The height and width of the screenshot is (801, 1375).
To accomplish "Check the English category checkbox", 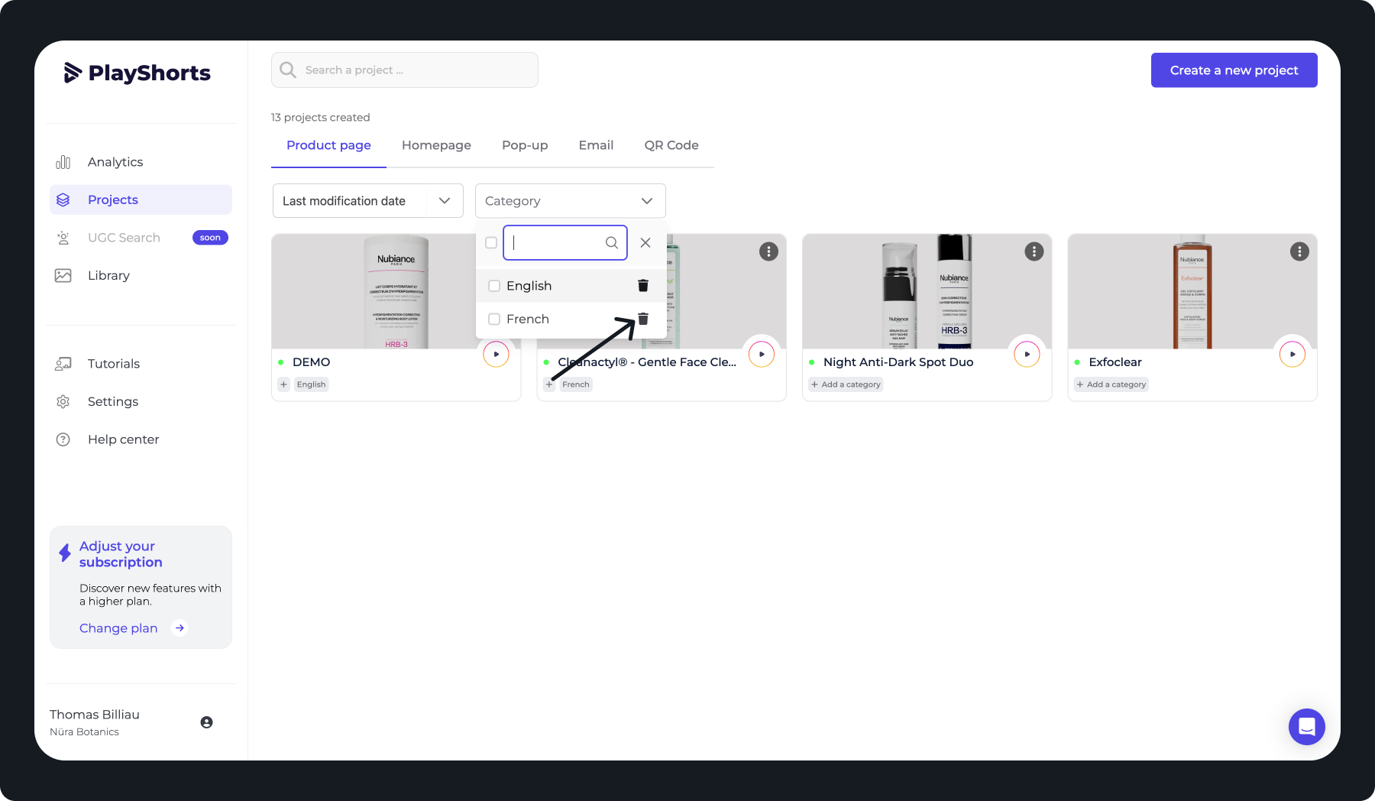I will [494, 286].
